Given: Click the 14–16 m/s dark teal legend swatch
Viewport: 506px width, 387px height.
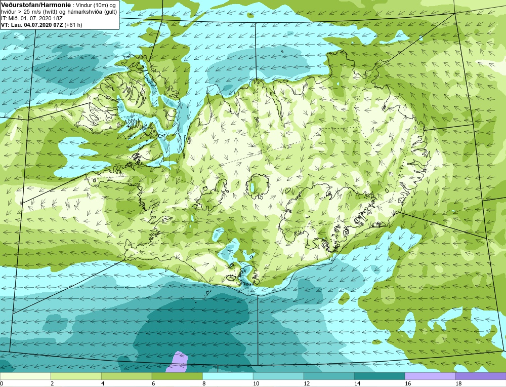Looking at the screenshot, I should tap(379, 376).
